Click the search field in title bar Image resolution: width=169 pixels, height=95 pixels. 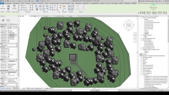(130, 1)
